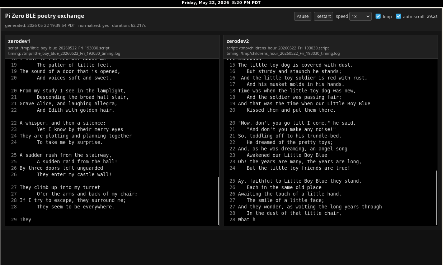443x265 pixels.
Task: Click line "Kissed them and put them there."
Action: [291, 110]
